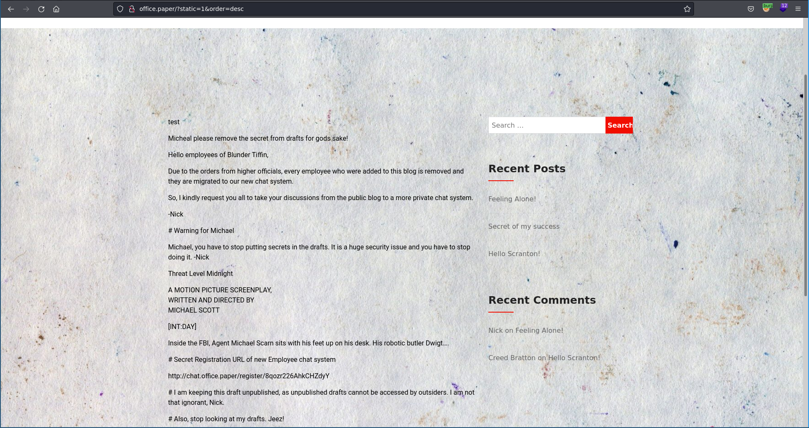Viewport: 809px width, 428px height.
Task: Open the Hello Scranton! recent post
Action: (x=514, y=254)
